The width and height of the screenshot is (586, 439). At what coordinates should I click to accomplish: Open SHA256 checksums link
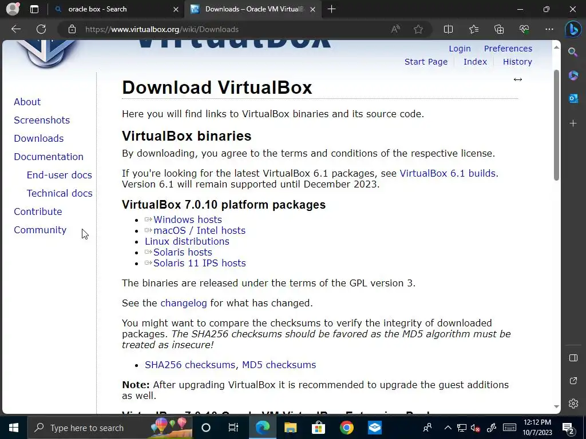click(x=190, y=365)
